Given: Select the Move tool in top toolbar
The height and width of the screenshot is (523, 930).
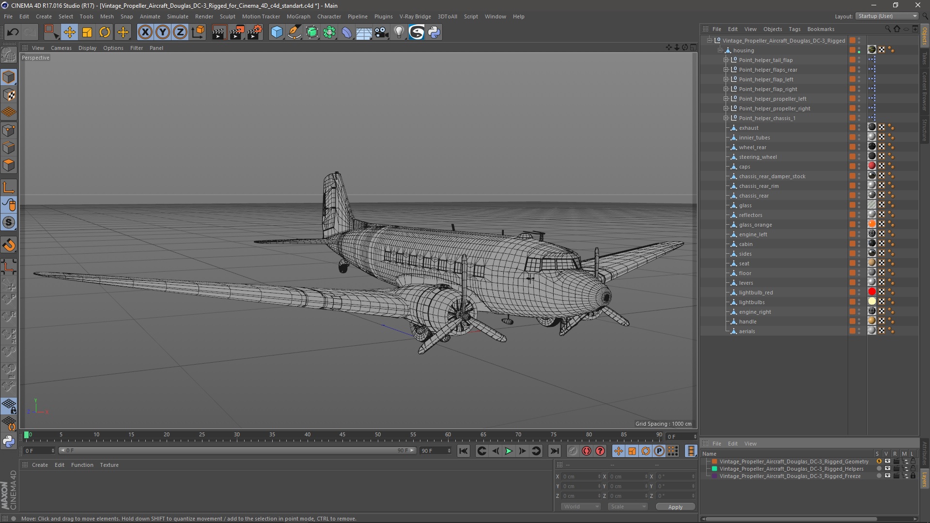Looking at the screenshot, I should pyautogui.click(x=69, y=32).
